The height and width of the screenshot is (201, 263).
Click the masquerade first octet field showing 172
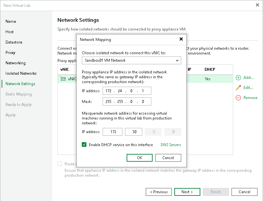113,132
